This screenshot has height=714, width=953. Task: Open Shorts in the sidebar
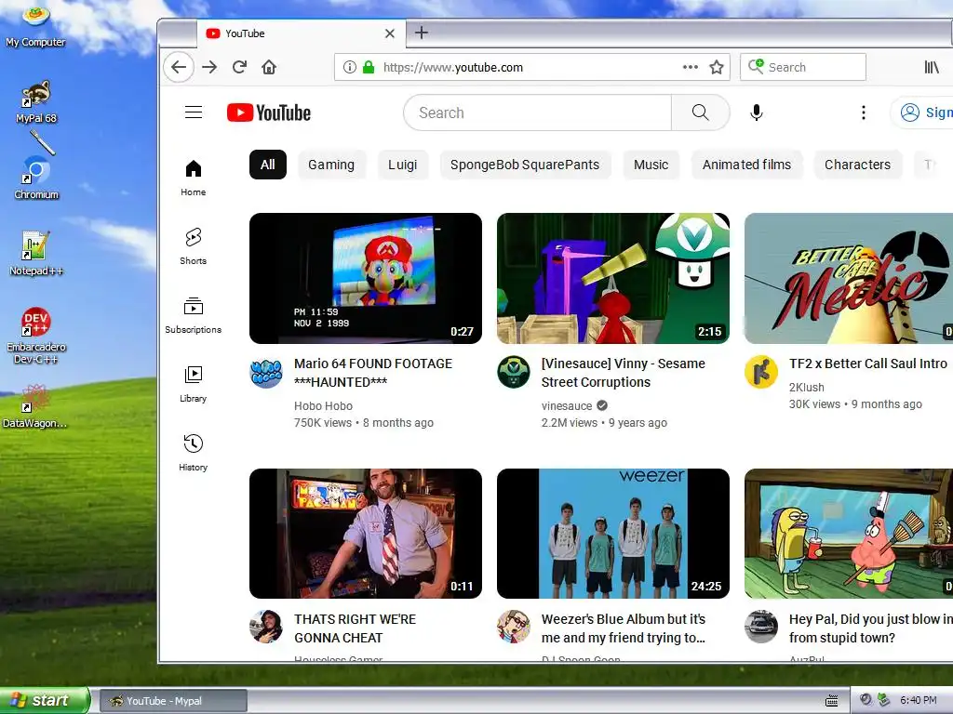[194, 246]
